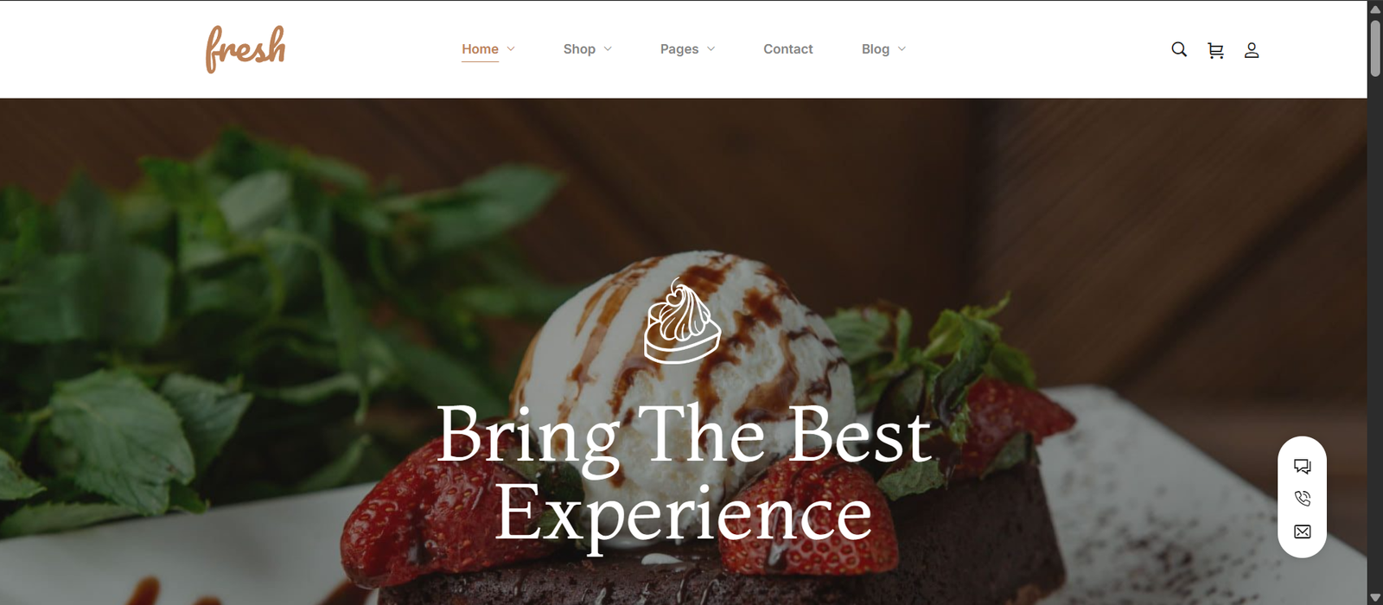This screenshot has height=605, width=1383.
Task: Go to the Contact page link
Action: coord(788,49)
